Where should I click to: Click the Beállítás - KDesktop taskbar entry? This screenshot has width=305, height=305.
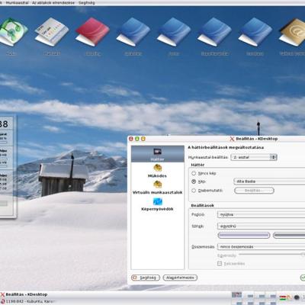click(24, 294)
